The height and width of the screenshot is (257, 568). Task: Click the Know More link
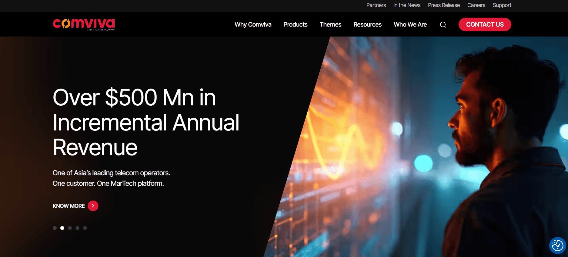[x=68, y=206]
